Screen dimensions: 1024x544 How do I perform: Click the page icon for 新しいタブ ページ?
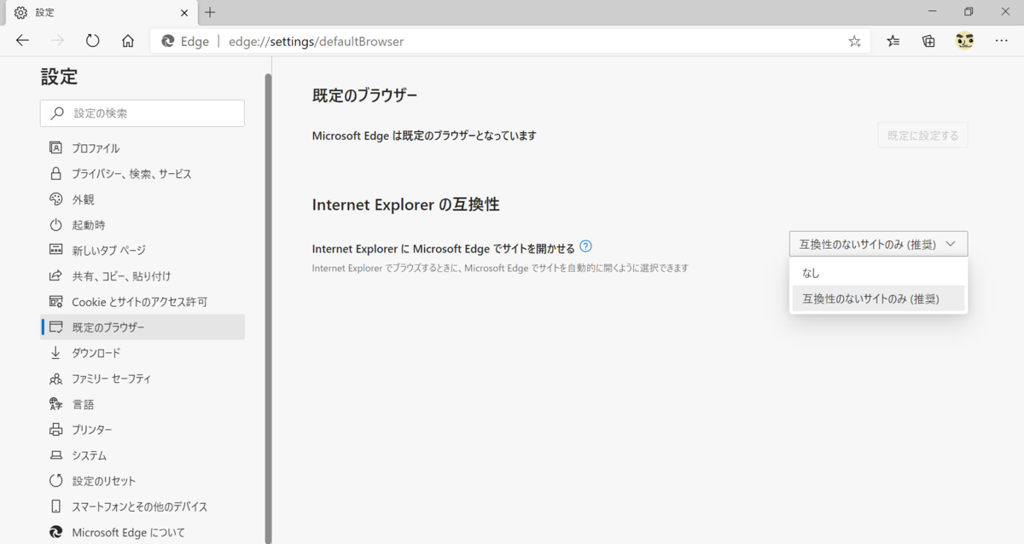[x=56, y=250]
